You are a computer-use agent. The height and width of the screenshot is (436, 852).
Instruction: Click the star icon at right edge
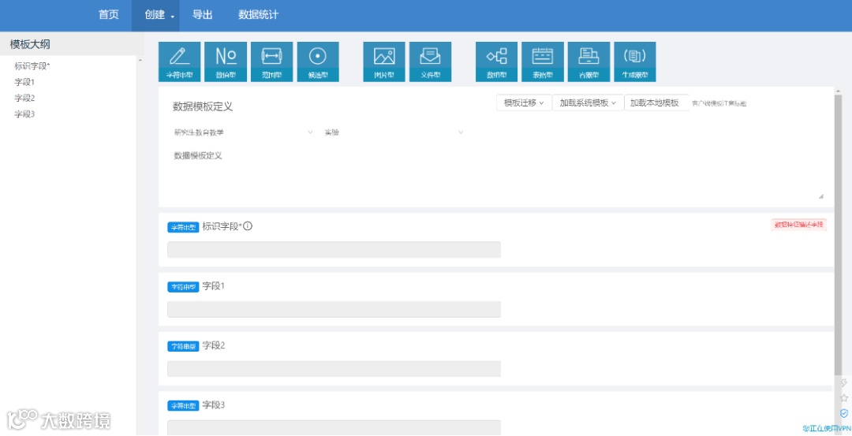click(844, 398)
